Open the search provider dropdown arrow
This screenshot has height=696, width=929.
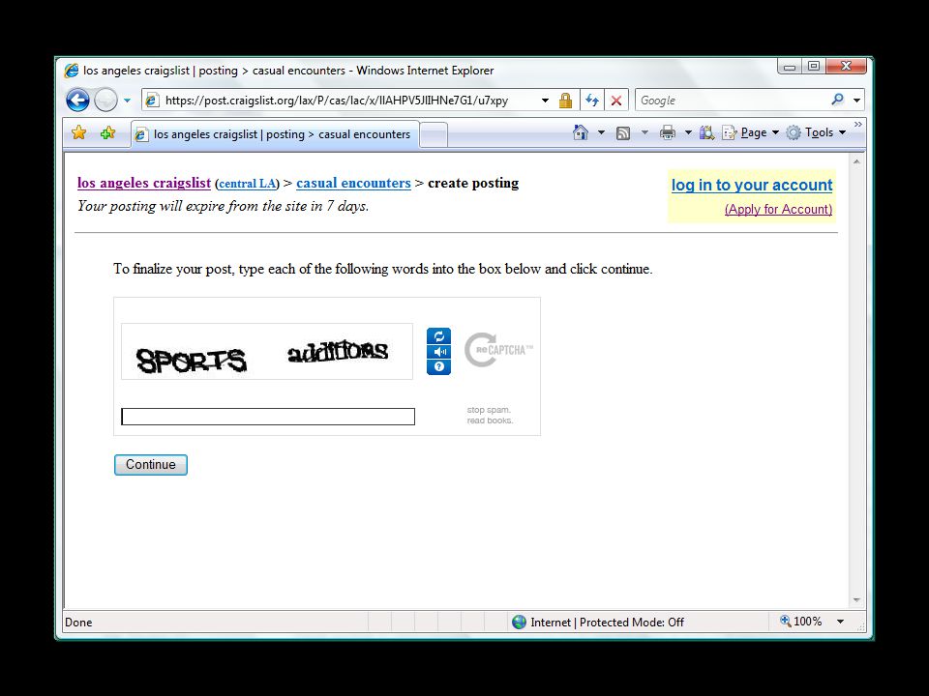click(x=856, y=101)
